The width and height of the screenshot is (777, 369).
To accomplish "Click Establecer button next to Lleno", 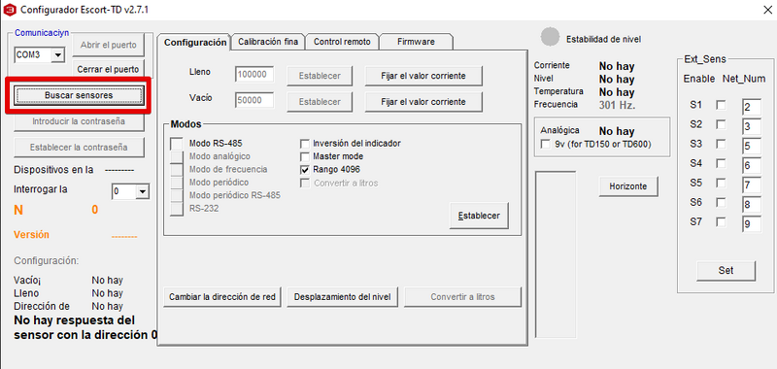I will coord(320,76).
